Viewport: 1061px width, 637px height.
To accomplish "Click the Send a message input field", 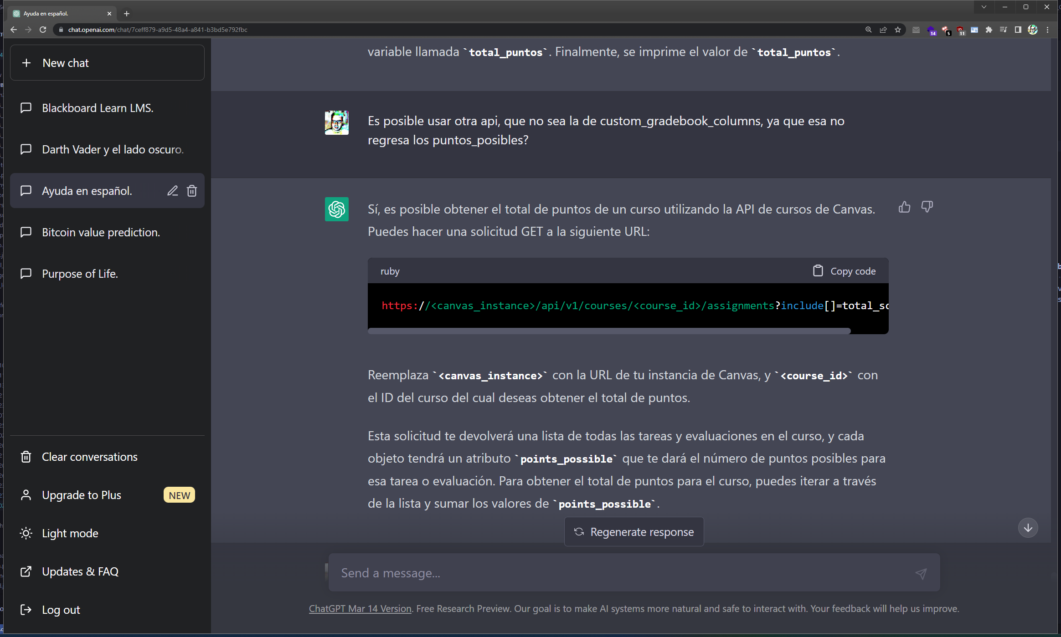I will (620, 573).
